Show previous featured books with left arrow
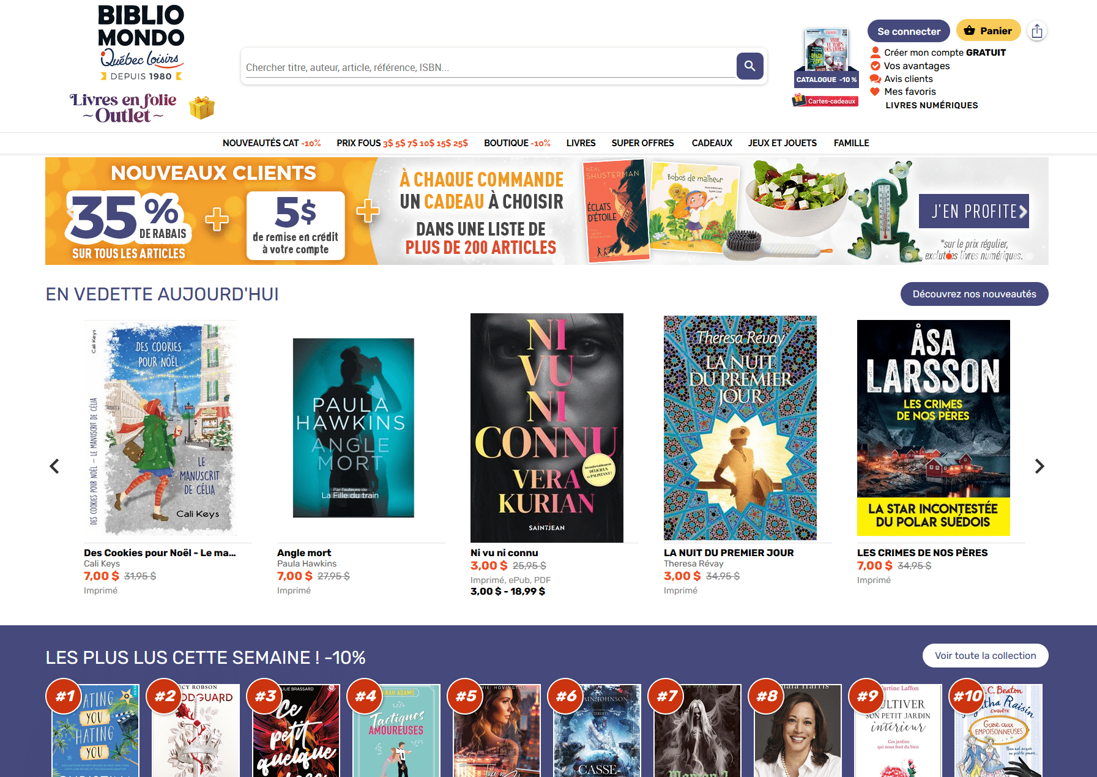The width and height of the screenshot is (1097, 777). [x=54, y=466]
